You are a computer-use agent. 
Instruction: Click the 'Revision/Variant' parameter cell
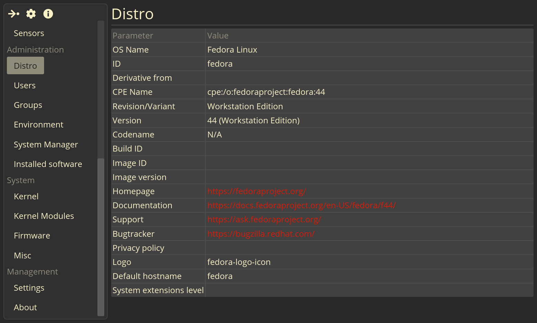(x=158, y=107)
